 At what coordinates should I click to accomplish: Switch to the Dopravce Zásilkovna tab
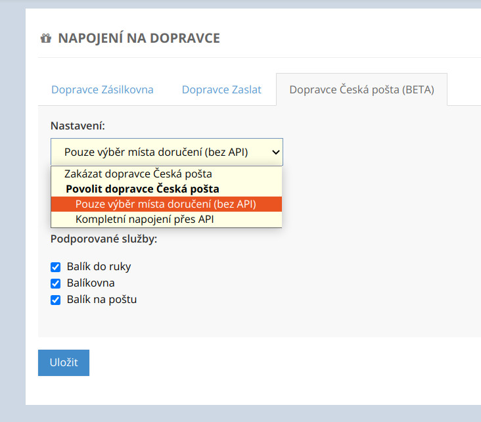tap(103, 90)
